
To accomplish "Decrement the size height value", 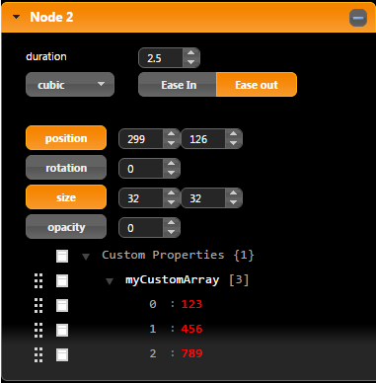I will 233,202.
